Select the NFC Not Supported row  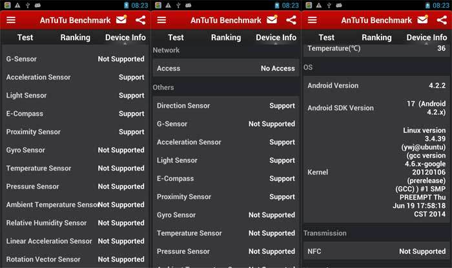(376, 251)
